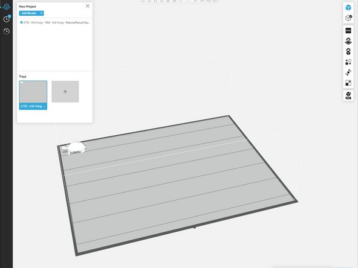Click the Add Models button
This screenshot has height=268, width=358.
[x=29, y=13]
